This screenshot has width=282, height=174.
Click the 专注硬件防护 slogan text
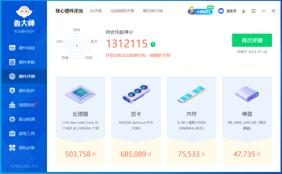coord(24,32)
